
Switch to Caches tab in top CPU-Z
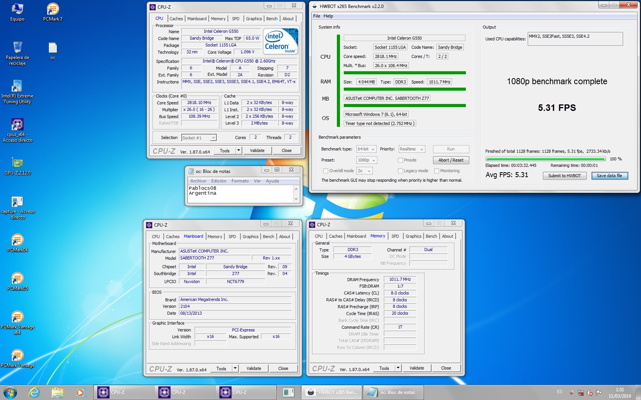pyautogui.click(x=176, y=19)
